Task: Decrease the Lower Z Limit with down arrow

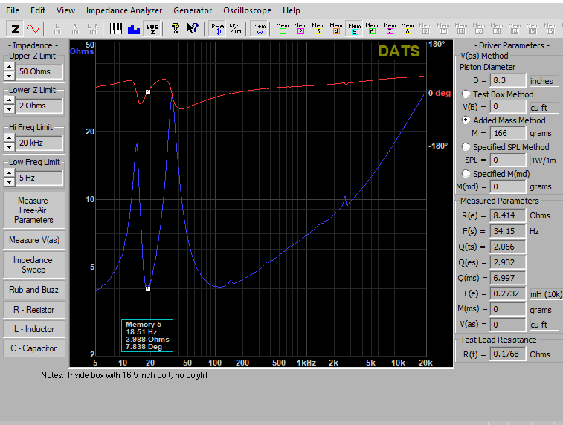Action: click(10, 110)
